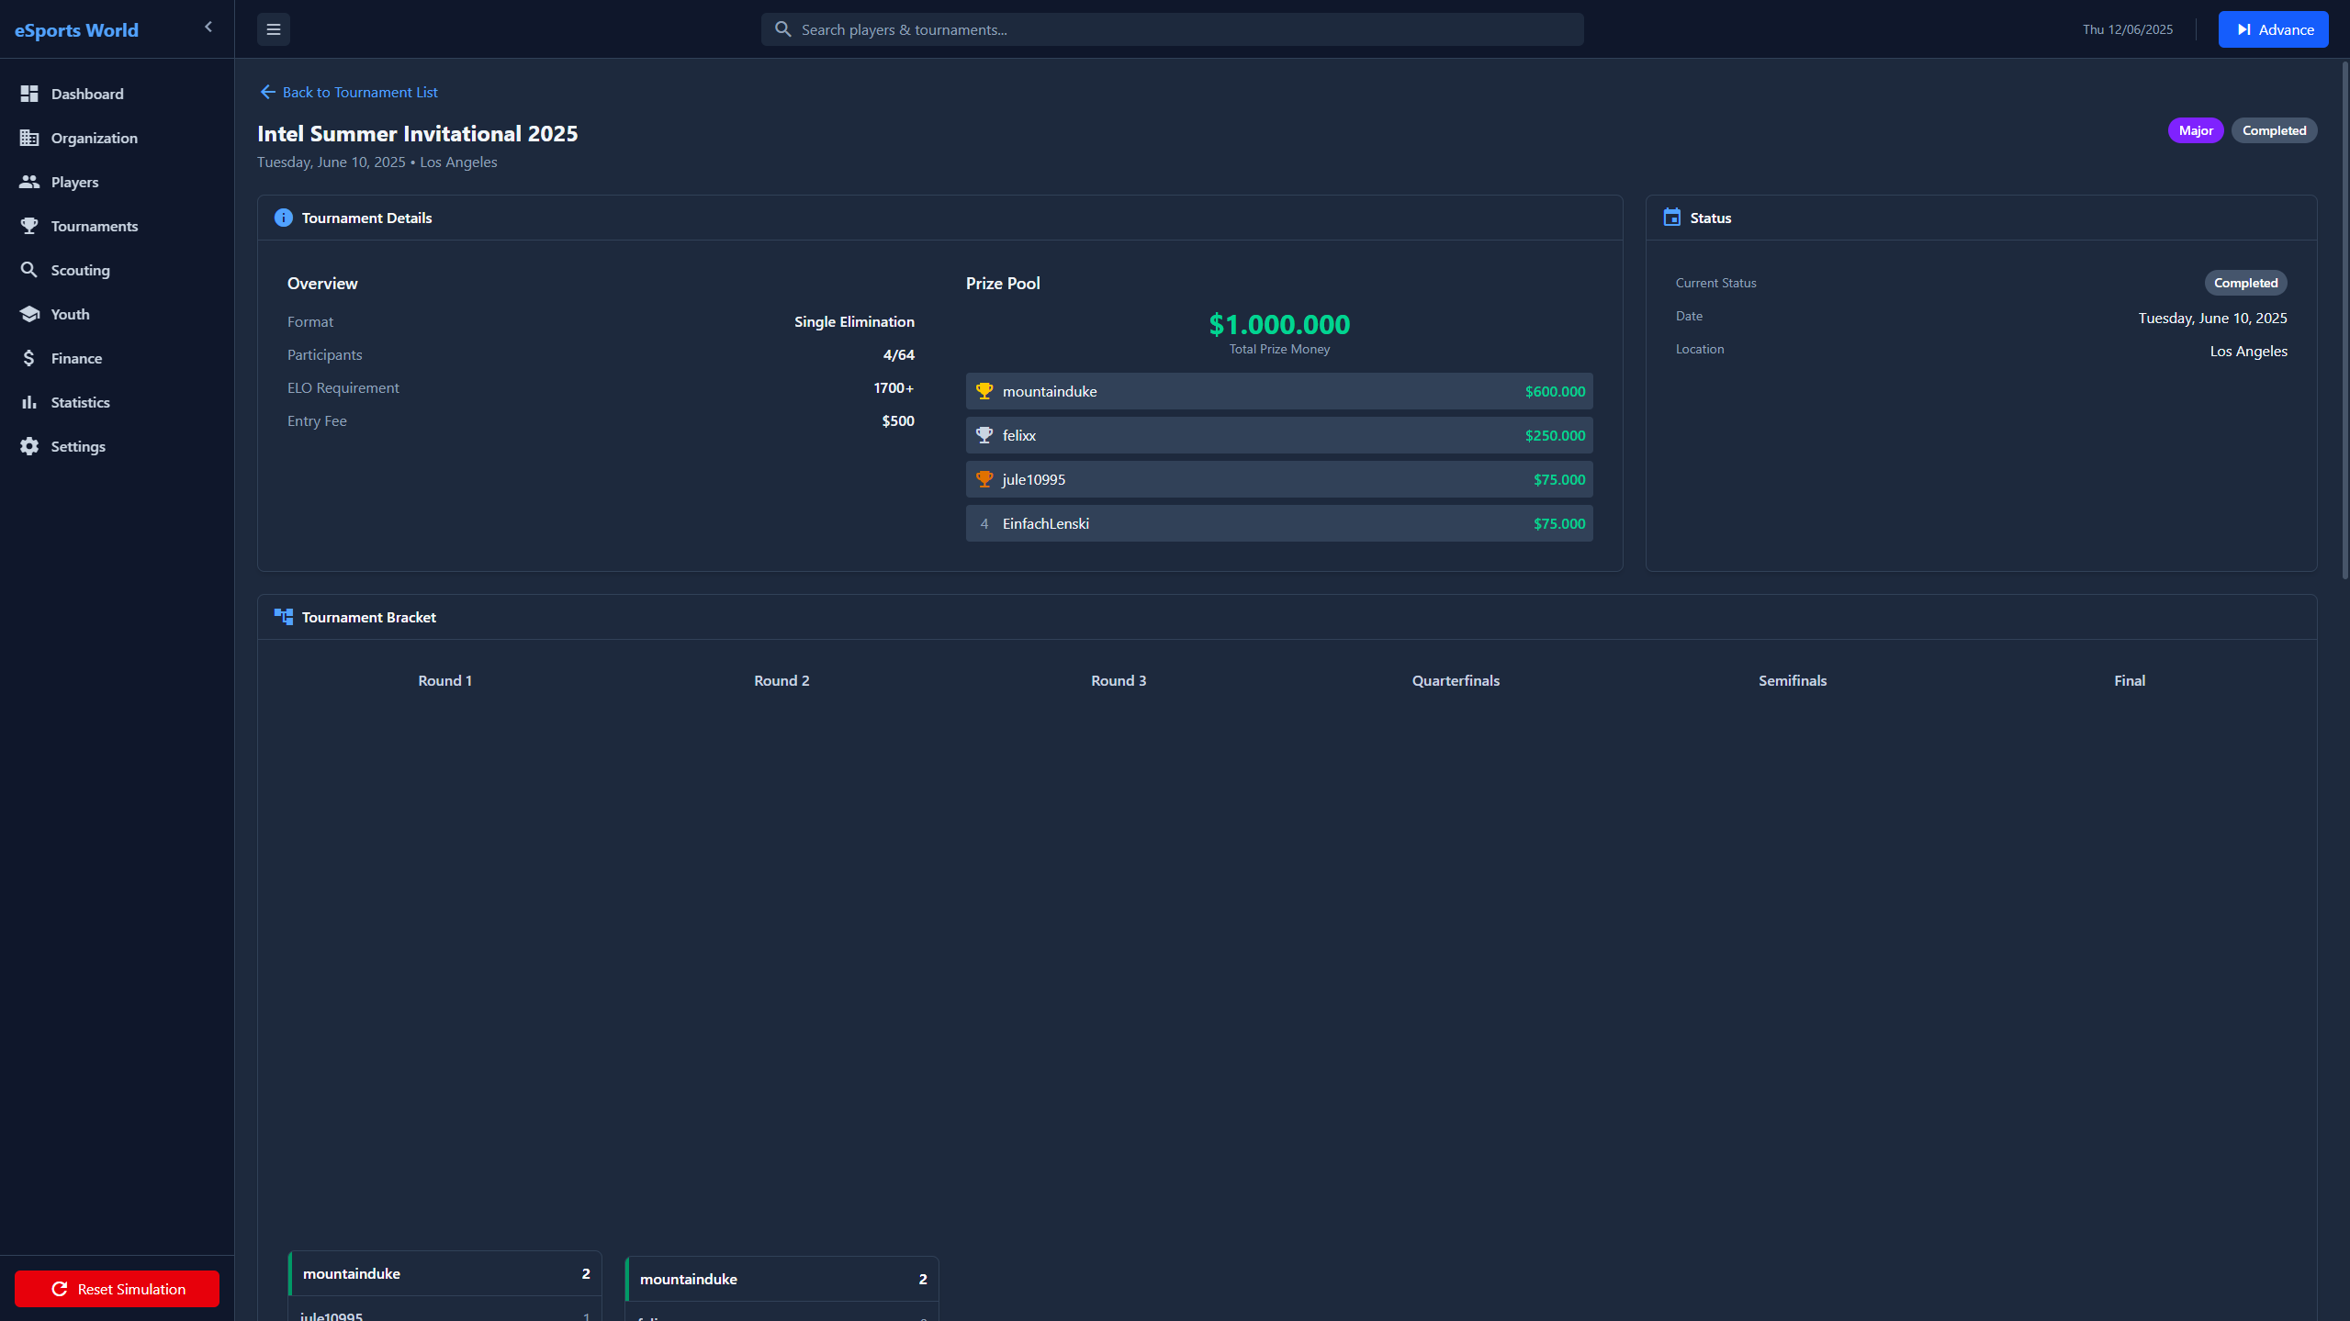The image size is (2350, 1321).
Task: Click the Los Angeles location value in Status
Action: pyautogui.click(x=2248, y=351)
